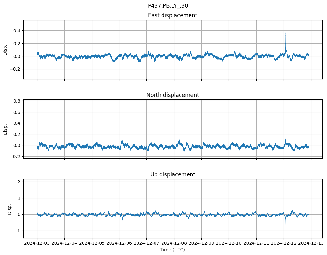Screen dimensions: 327x255
Task: Click the 2024-12-12 date tick label
Action: tap(284, 243)
